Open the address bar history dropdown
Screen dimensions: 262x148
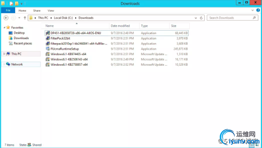196,18
